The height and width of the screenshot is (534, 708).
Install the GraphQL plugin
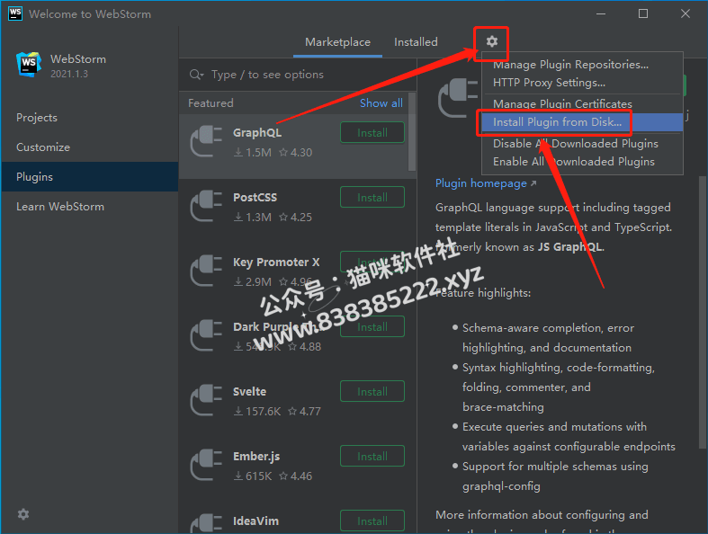pyautogui.click(x=372, y=133)
